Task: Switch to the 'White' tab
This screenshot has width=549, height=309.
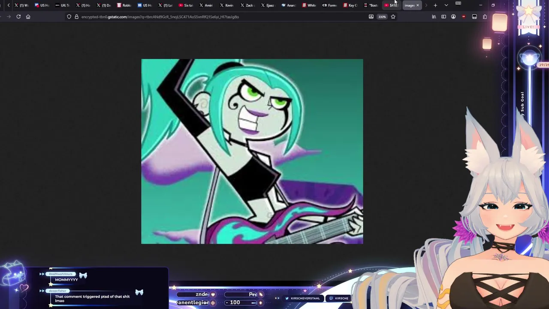Action: pos(310,5)
